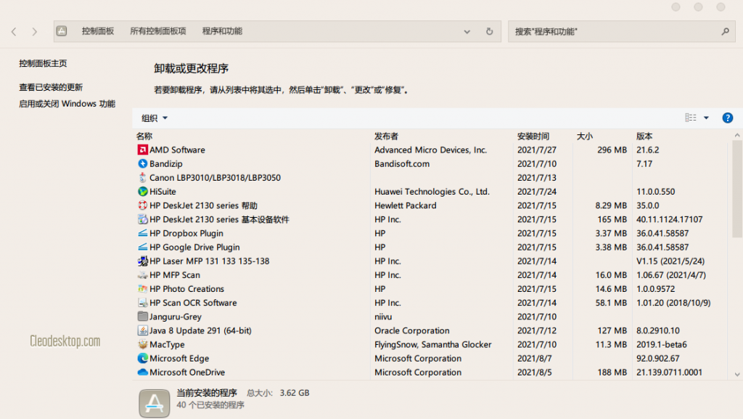Go back with the left arrow
The width and height of the screenshot is (743, 419).
coord(14,32)
